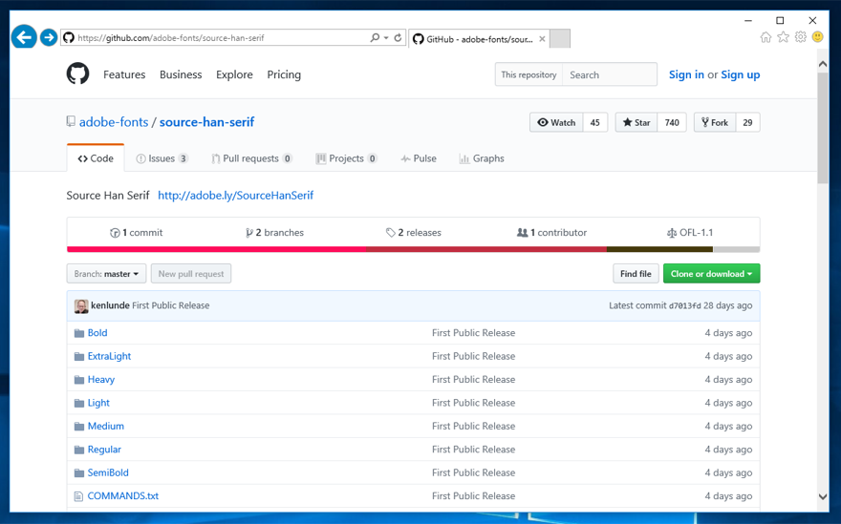Expand the address bar dropdown arrow

[x=386, y=38]
